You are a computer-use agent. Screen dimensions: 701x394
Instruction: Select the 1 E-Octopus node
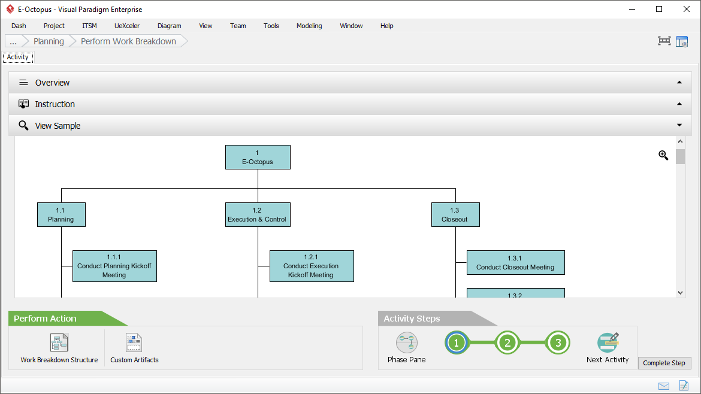point(258,157)
